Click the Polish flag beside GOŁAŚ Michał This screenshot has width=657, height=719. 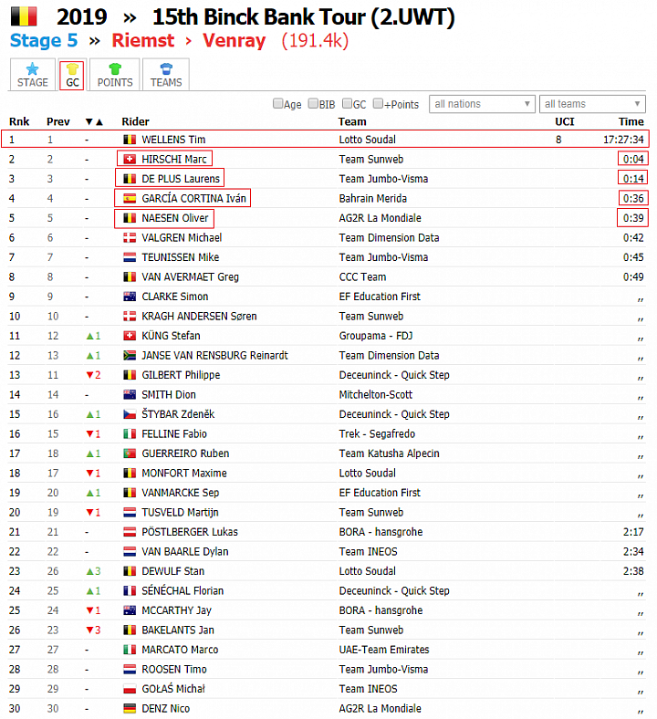point(130,689)
